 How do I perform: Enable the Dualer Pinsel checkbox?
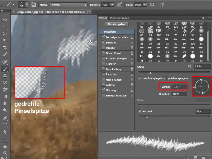coord(103,53)
